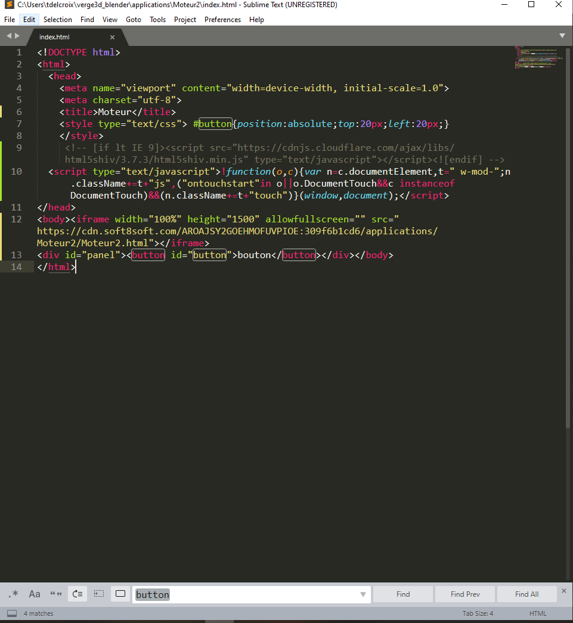Screen dimensions: 573x623
Task: Open the File menu
Action: [x=10, y=20]
